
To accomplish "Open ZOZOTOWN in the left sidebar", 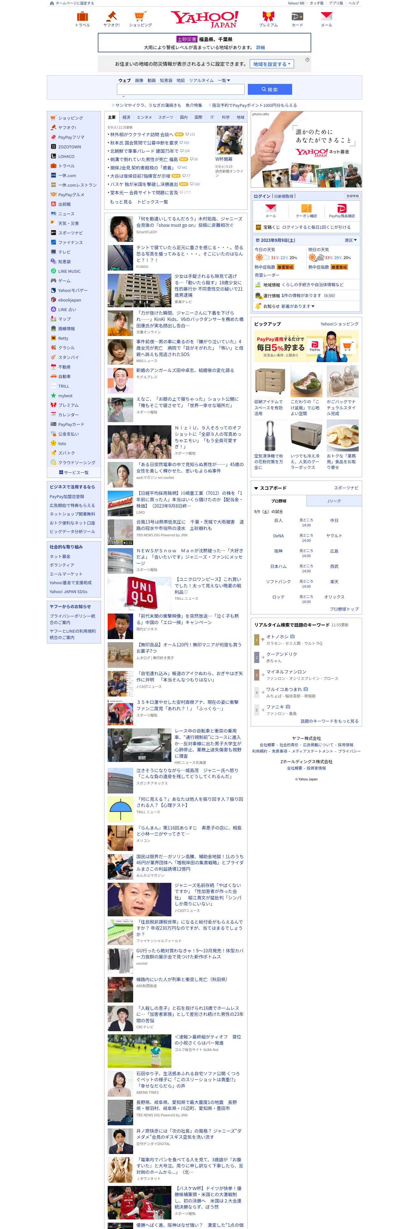I will 69,147.
